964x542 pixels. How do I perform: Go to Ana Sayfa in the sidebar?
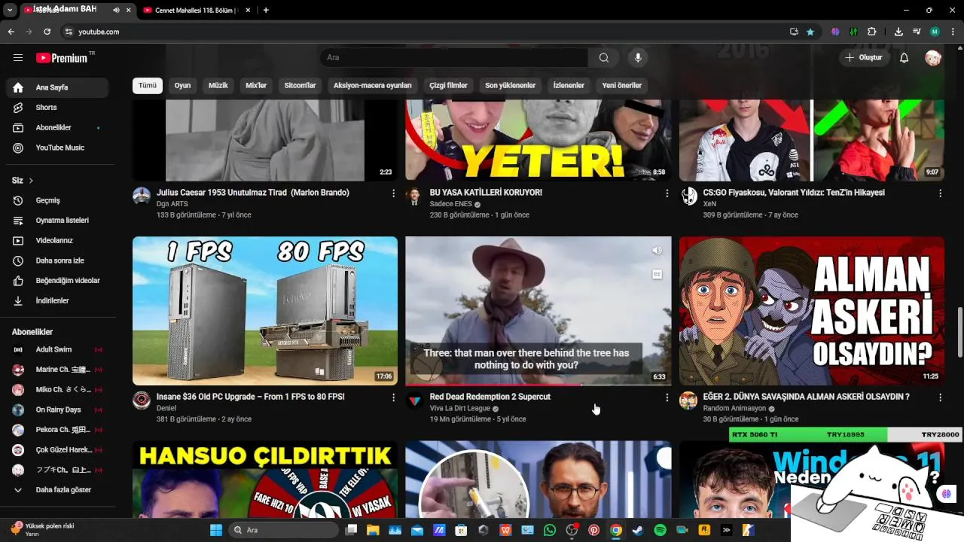click(57, 87)
